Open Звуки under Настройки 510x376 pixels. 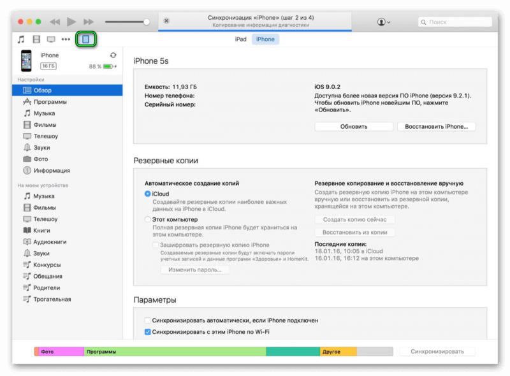(68, 147)
